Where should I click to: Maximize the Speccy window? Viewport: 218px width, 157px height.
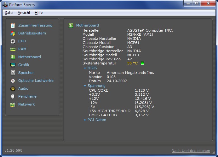pos(197,3)
